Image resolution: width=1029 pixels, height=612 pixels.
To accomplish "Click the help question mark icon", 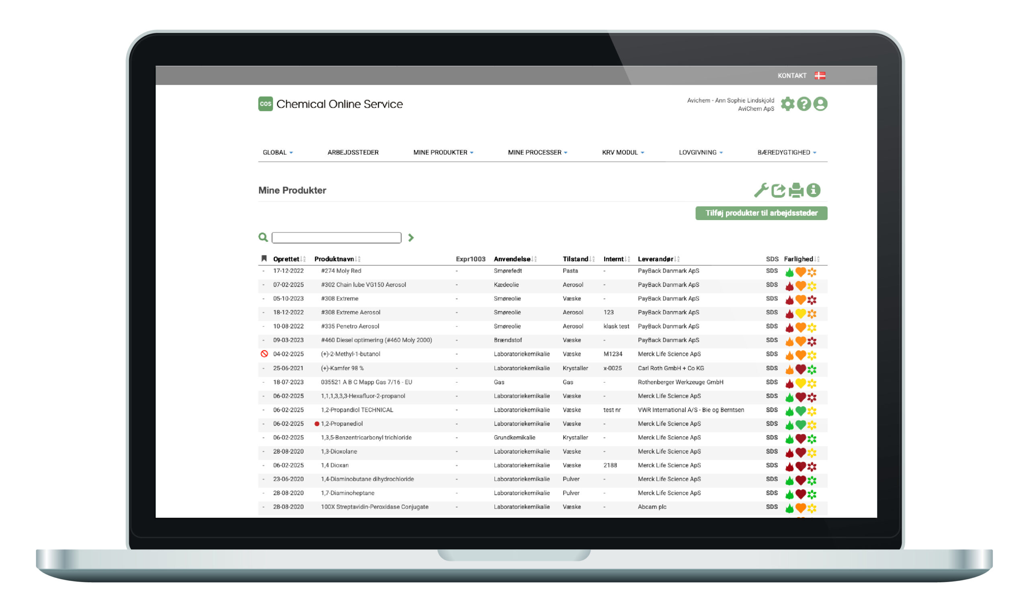I will point(804,104).
